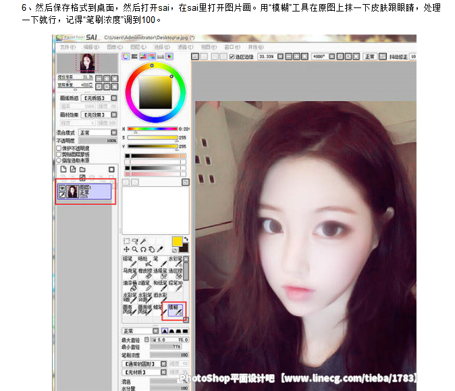Select the 马克笔 marker brush
Viewport: 455px width, 391px height.
click(x=130, y=273)
